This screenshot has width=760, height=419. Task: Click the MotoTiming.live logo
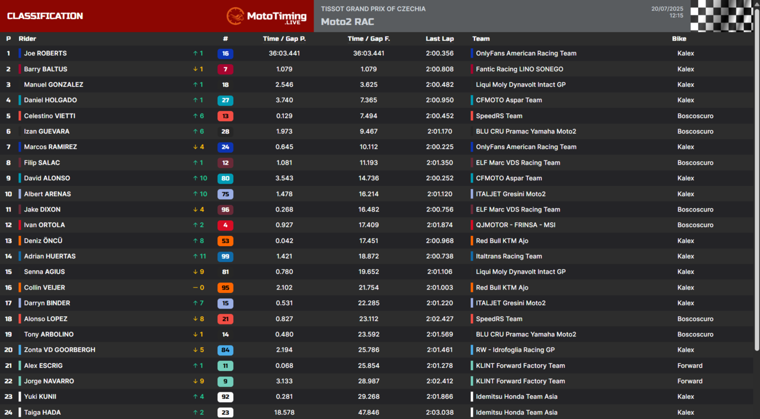coord(267,16)
